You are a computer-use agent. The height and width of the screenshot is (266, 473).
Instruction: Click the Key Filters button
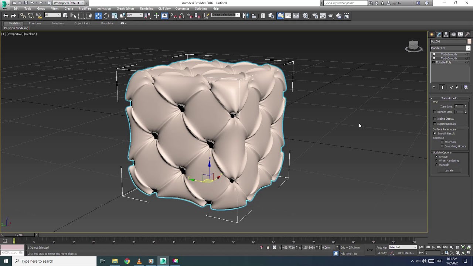coord(406,253)
